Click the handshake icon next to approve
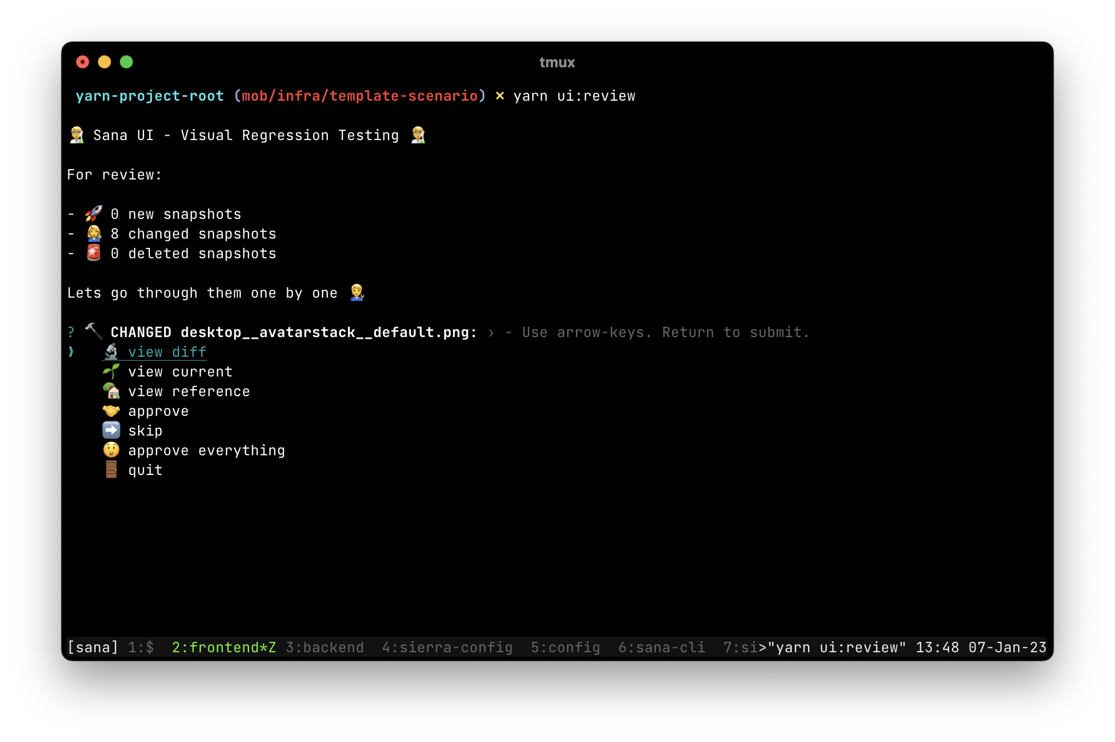Viewport: 1115px width, 742px height. (111, 411)
